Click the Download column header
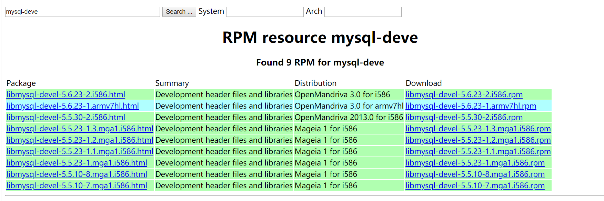Image resolution: width=604 pixels, height=201 pixels. click(x=424, y=83)
